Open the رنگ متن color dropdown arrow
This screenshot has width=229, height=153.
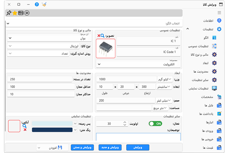click(x=75, y=130)
